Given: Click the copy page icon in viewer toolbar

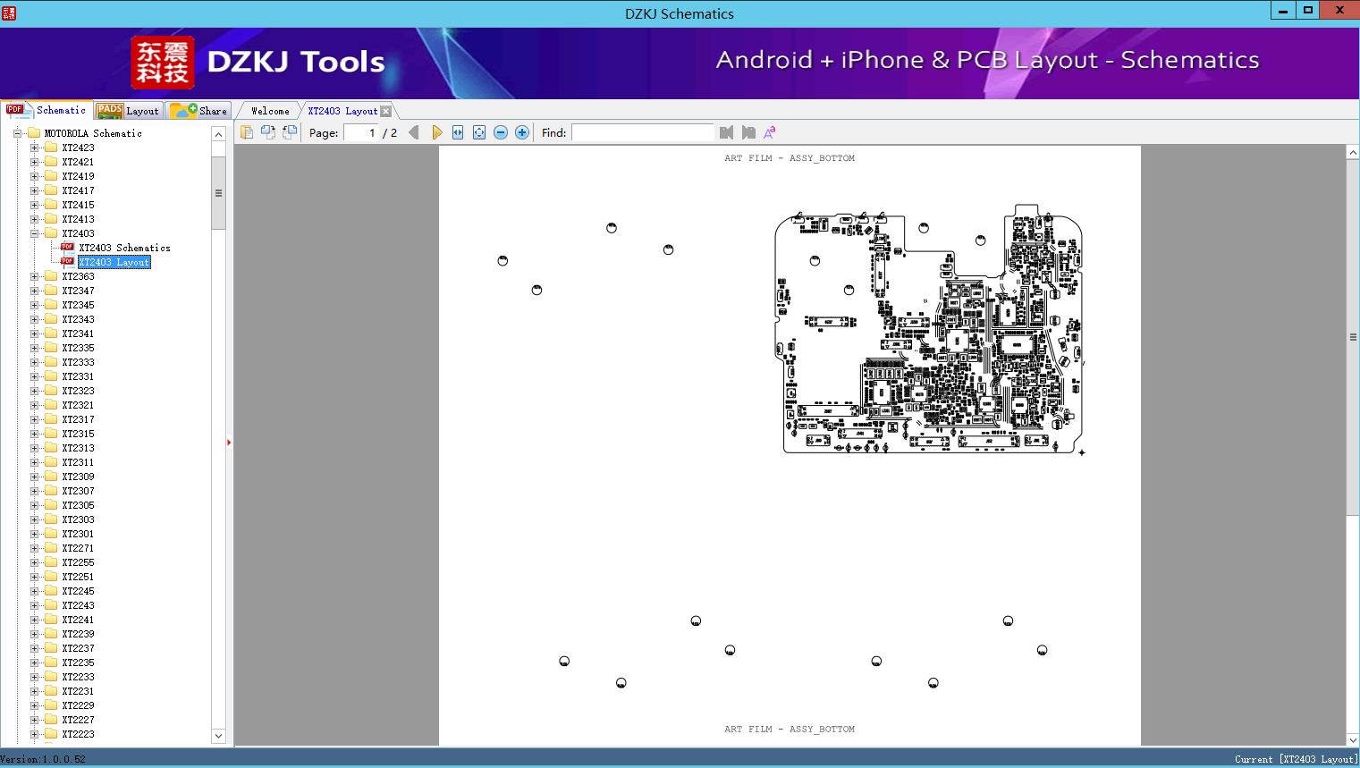Looking at the screenshot, I should (x=246, y=132).
